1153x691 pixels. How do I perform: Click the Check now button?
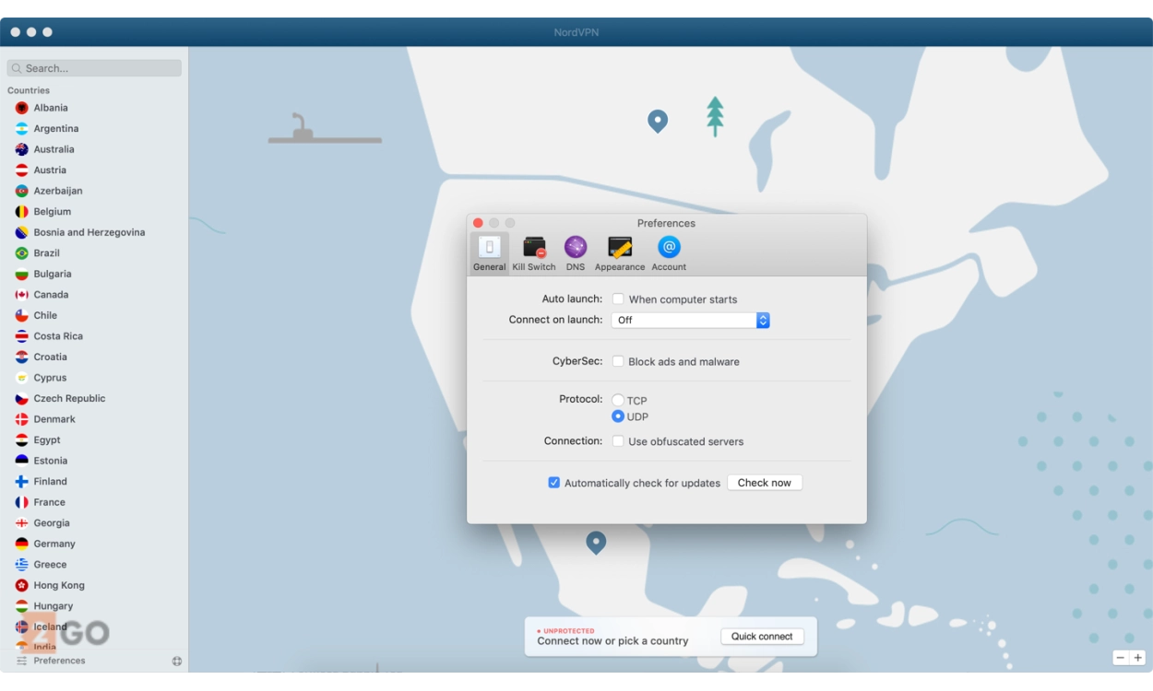click(x=764, y=483)
